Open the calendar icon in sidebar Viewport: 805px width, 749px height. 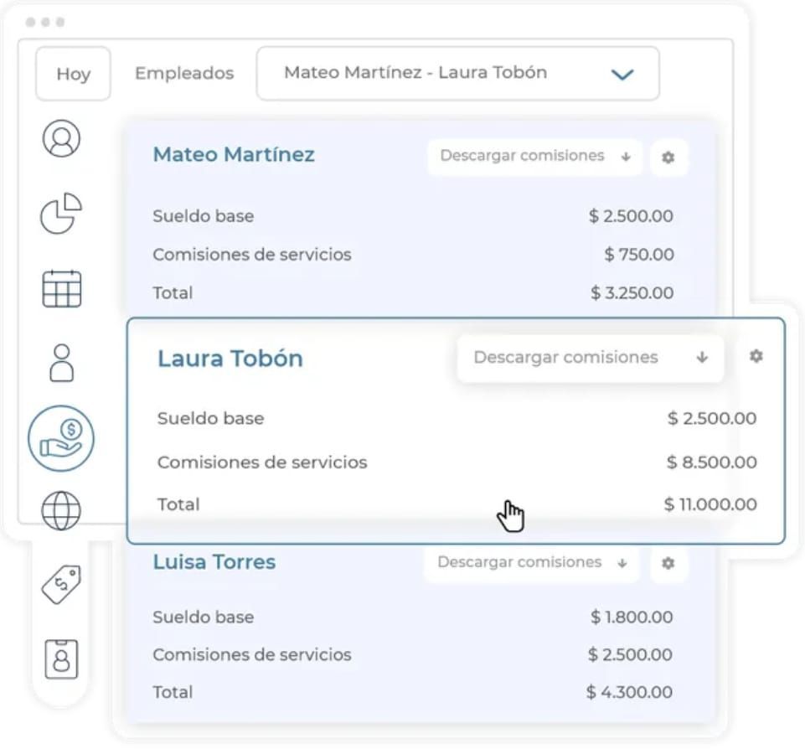point(62,288)
